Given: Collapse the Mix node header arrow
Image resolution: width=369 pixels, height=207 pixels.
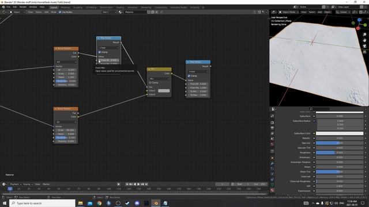Looking at the screenshot, I should point(149,69).
